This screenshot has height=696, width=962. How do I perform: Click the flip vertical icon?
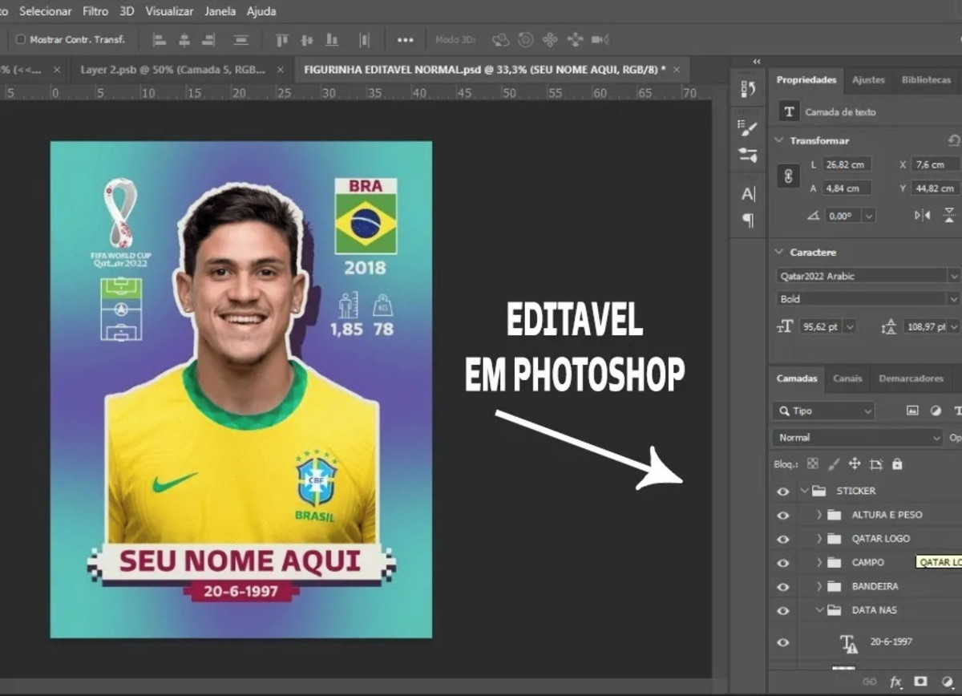click(950, 215)
